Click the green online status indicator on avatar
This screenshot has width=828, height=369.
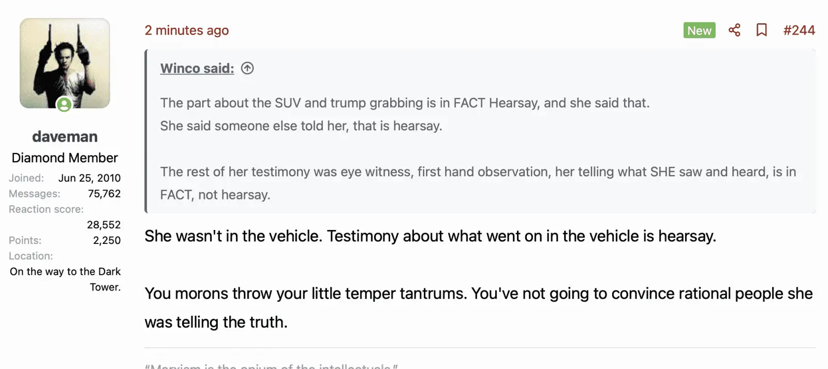(64, 104)
